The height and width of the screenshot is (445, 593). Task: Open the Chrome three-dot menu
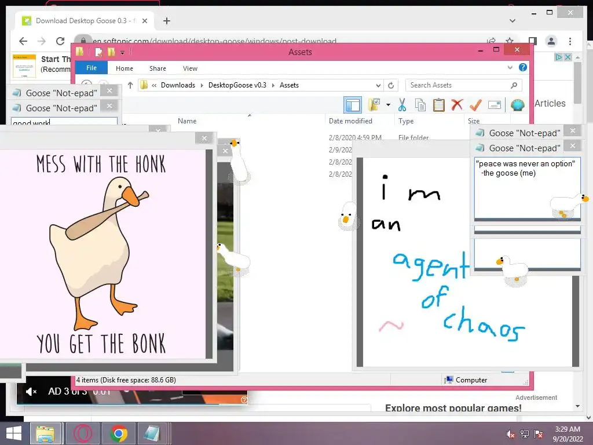click(570, 41)
